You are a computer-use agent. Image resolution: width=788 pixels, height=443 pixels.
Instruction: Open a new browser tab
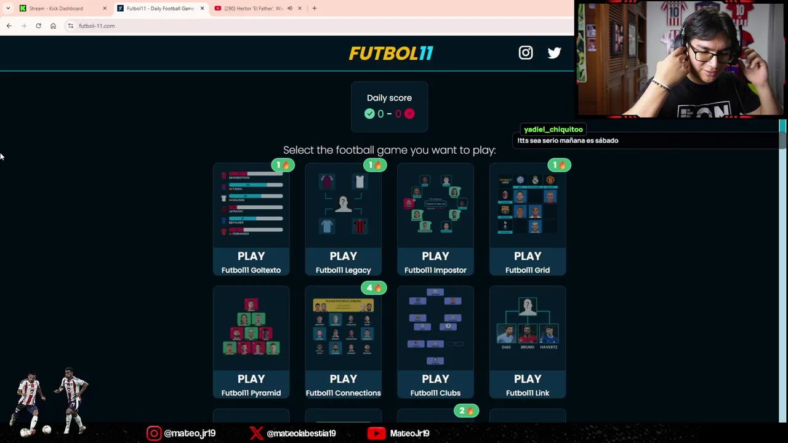pyautogui.click(x=315, y=9)
